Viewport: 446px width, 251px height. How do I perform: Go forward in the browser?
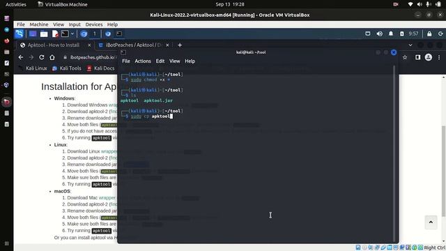coord(31,57)
